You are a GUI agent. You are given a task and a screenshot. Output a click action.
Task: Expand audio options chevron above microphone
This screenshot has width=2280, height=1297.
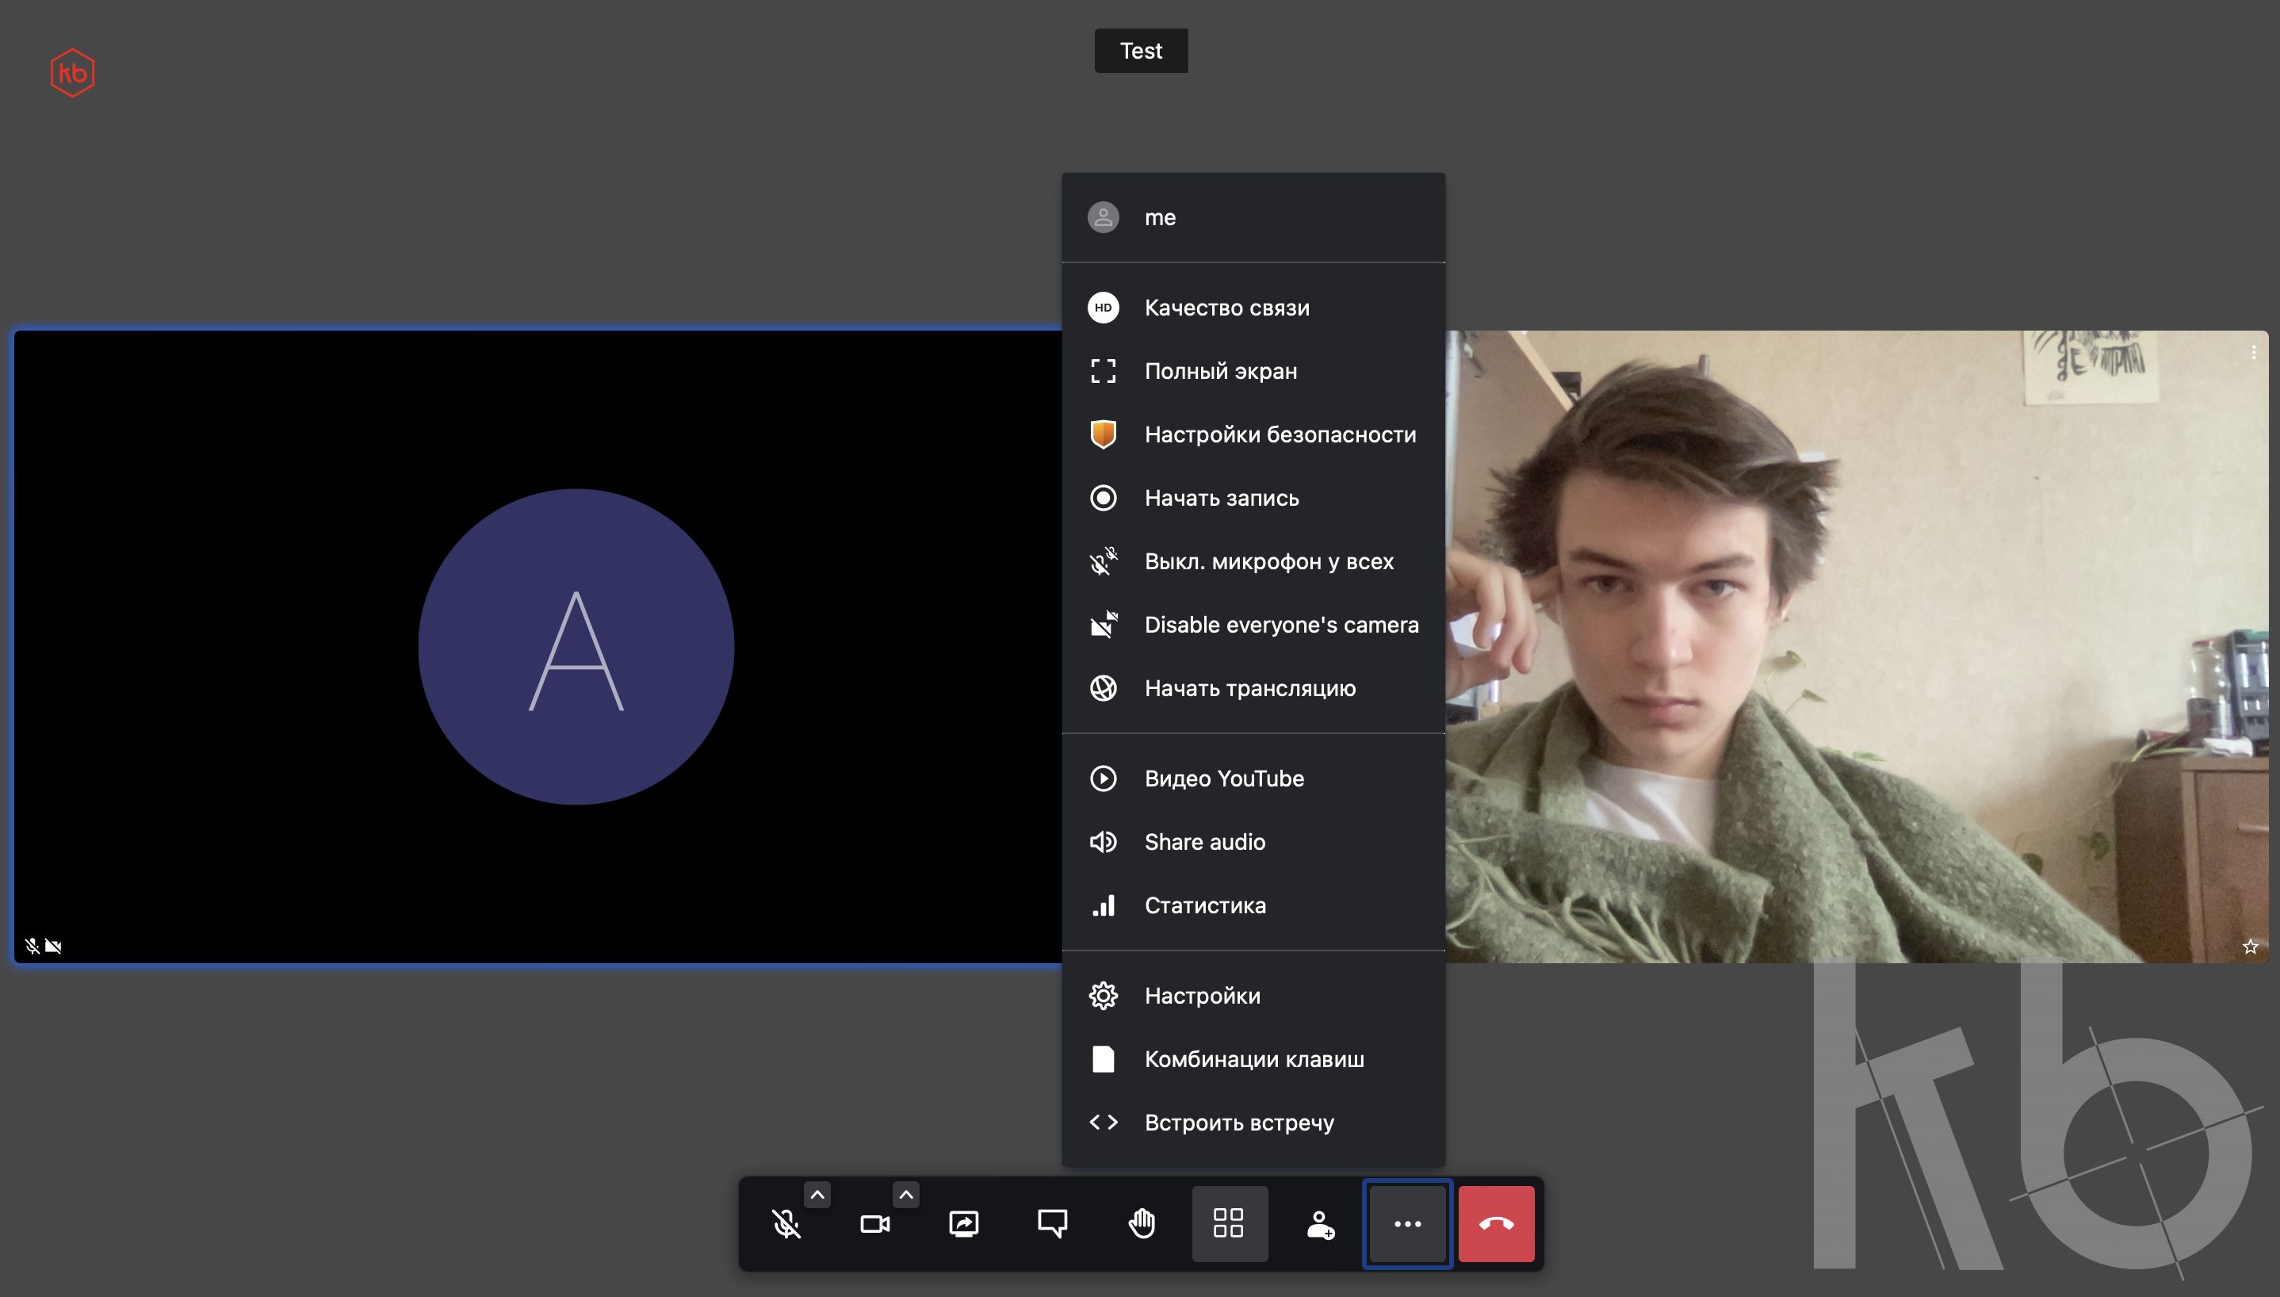click(817, 1195)
